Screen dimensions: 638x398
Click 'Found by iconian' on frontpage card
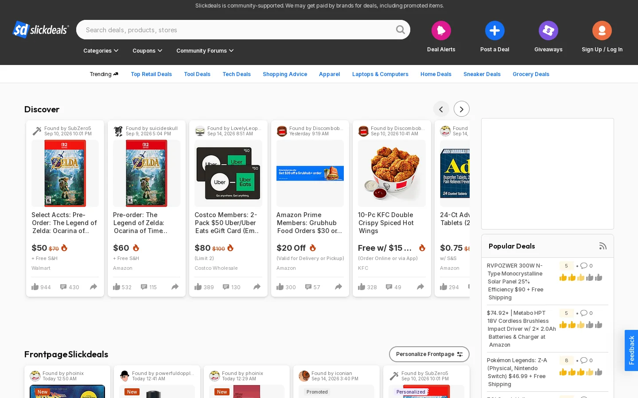332,373
